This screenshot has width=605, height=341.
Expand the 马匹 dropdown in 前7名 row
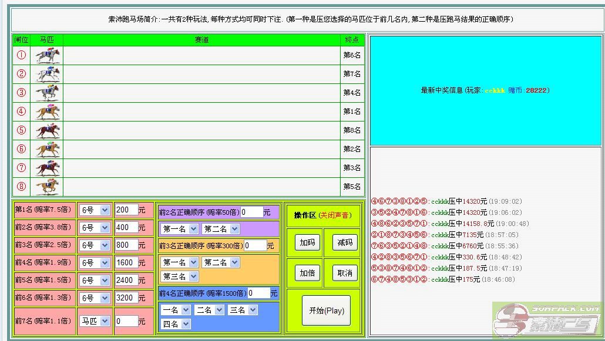tap(95, 321)
